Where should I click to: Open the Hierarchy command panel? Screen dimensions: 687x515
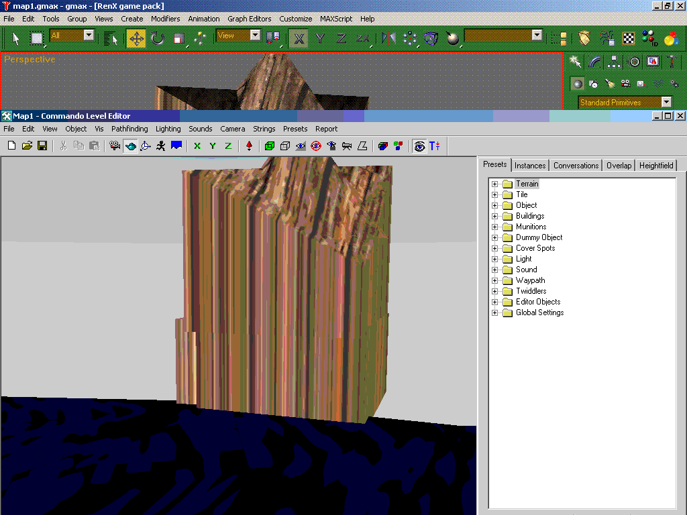(614, 62)
